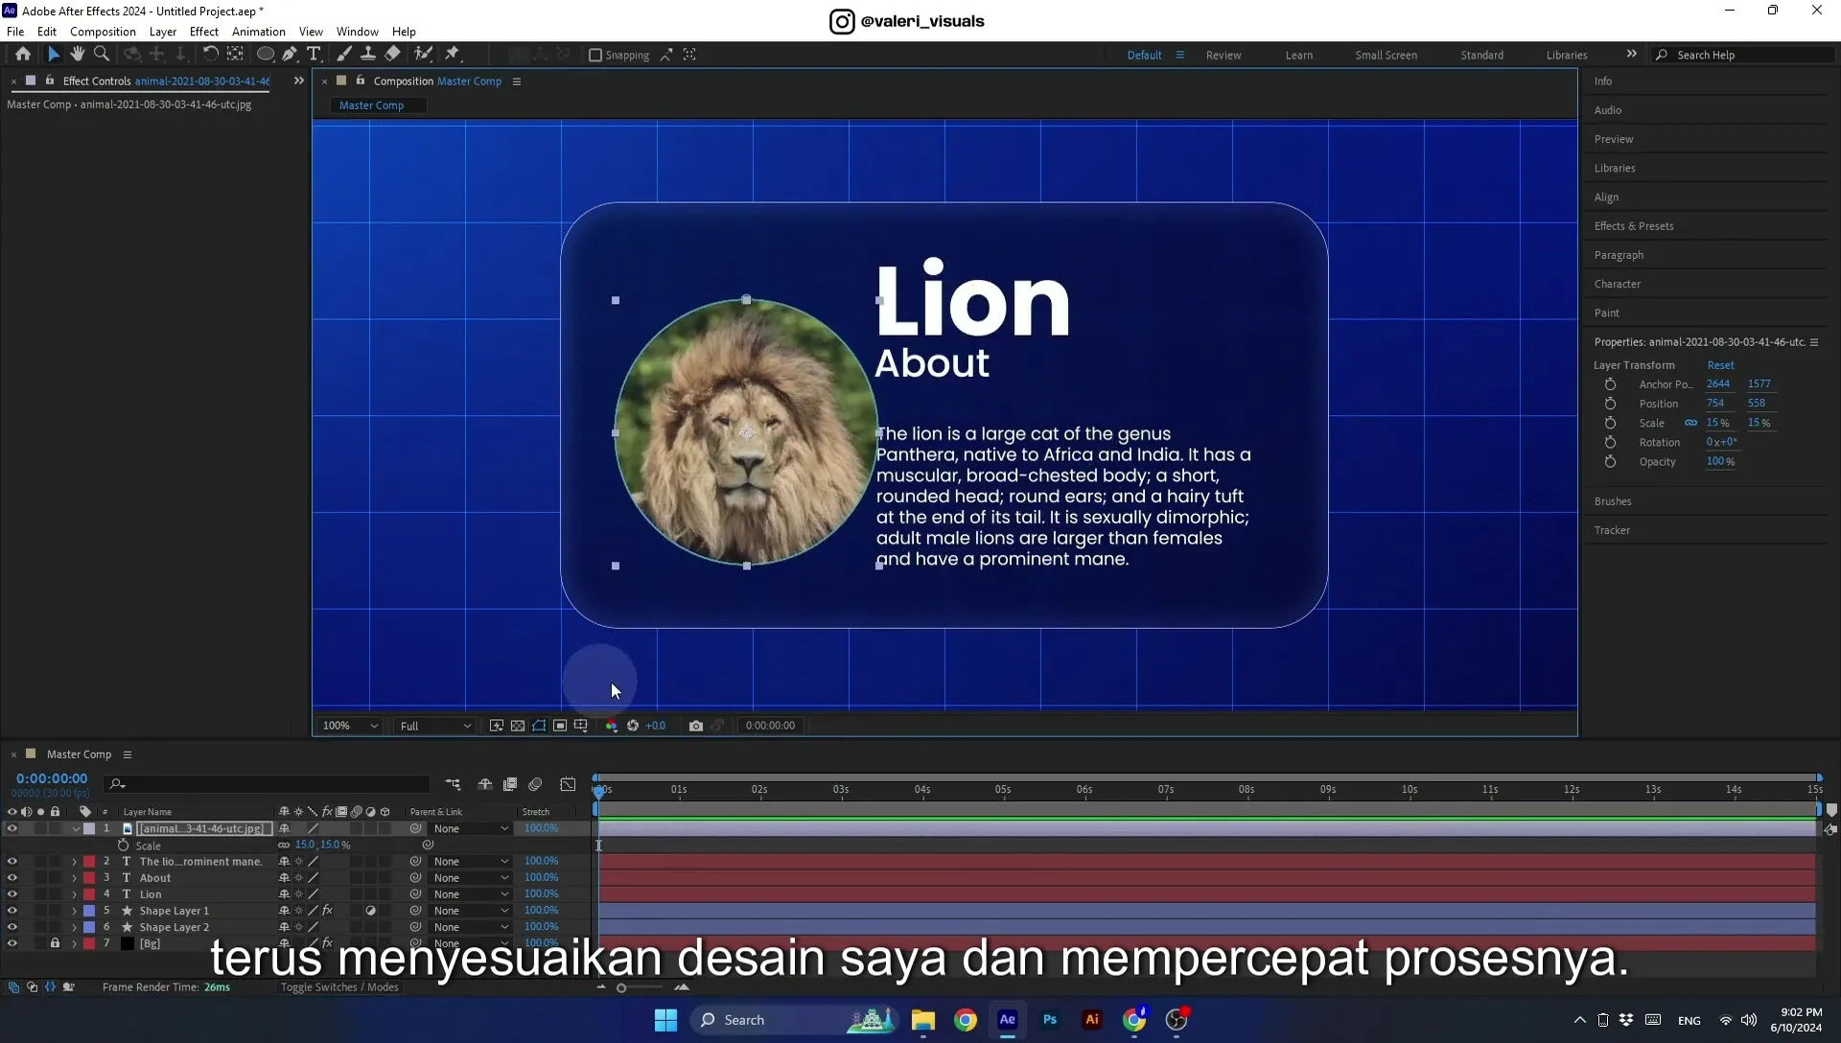
Task: Select the Eraser tool
Action: coord(393,55)
